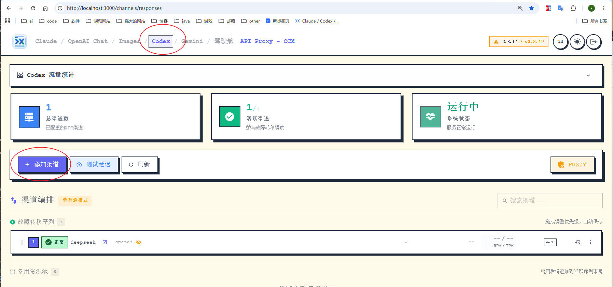613x287 pixels.
Task: Switch language with the ZH button
Action: 560,42
